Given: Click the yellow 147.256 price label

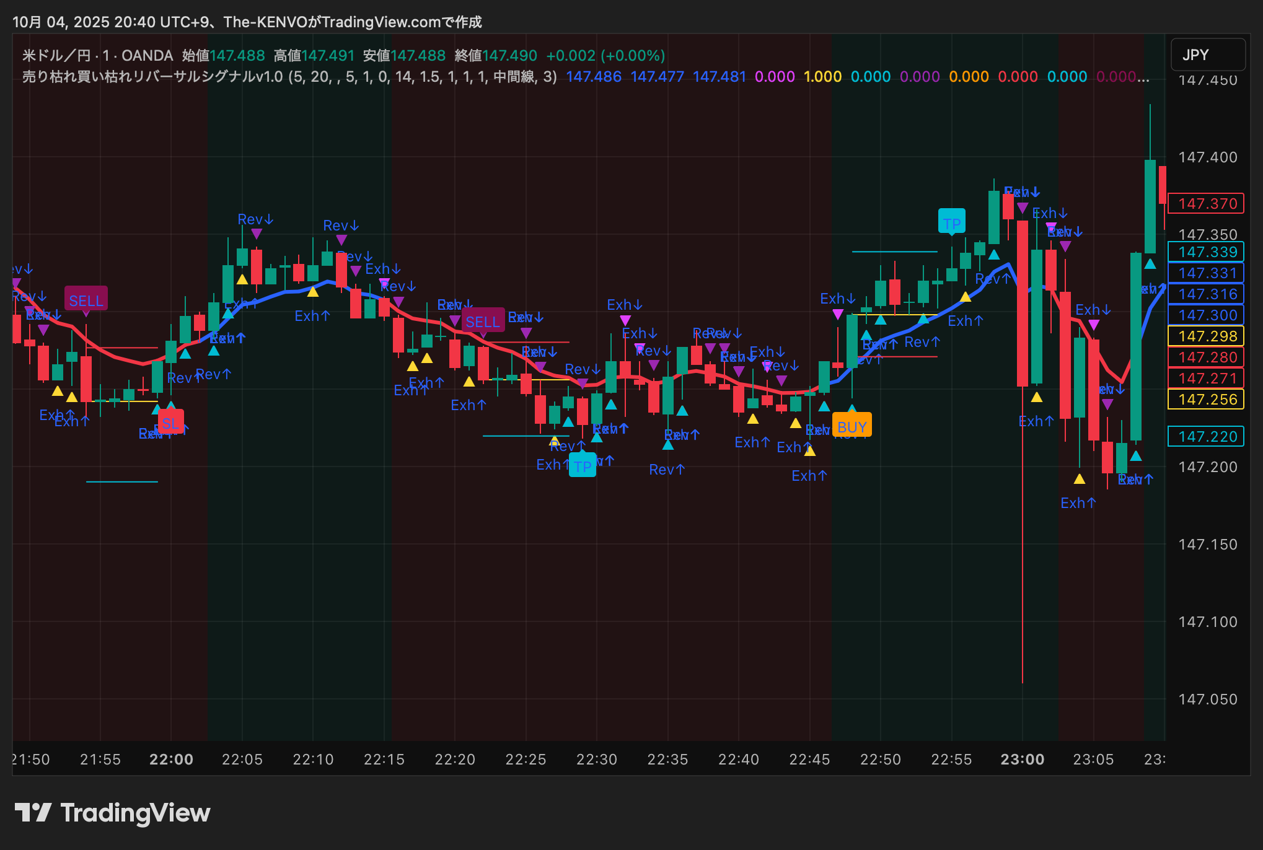Looking at the screenshot, I should click(x=1206, y=400).
